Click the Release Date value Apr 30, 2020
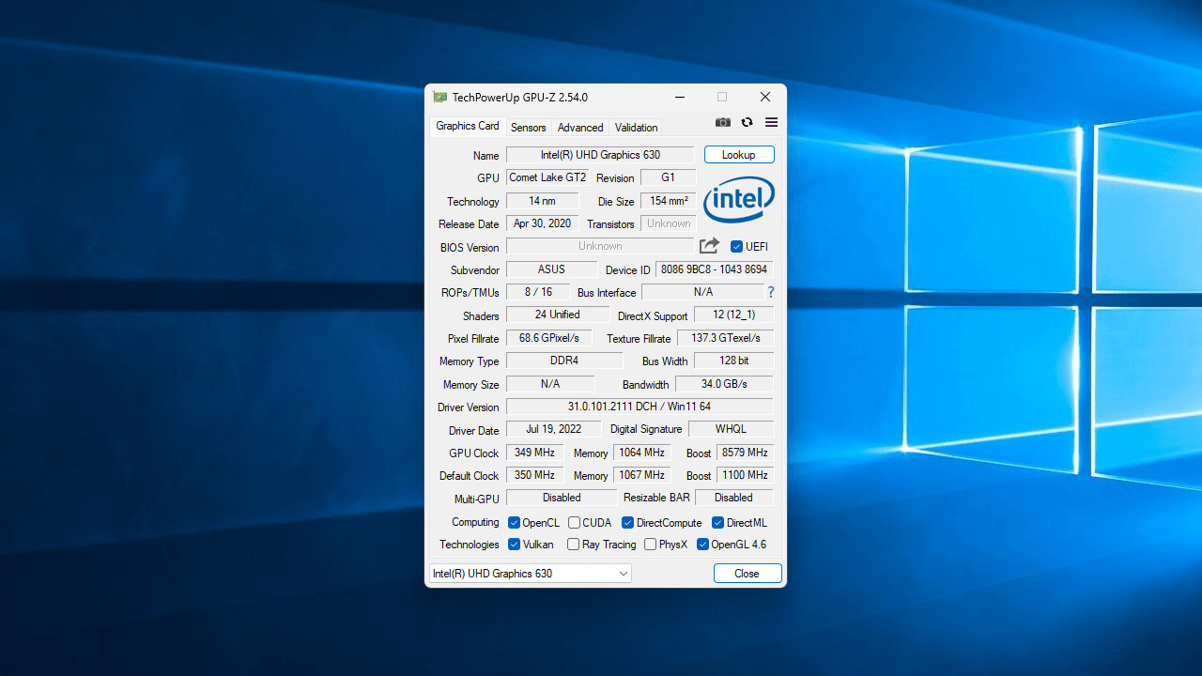 [x=542, y=223]
